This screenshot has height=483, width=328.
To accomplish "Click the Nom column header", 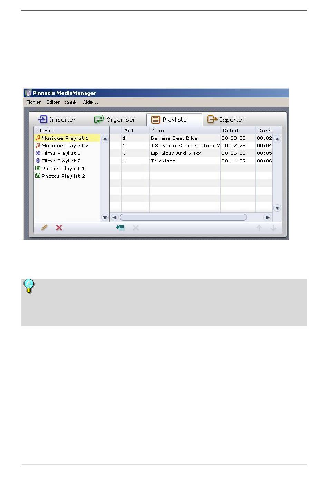I will pos(185,131).
